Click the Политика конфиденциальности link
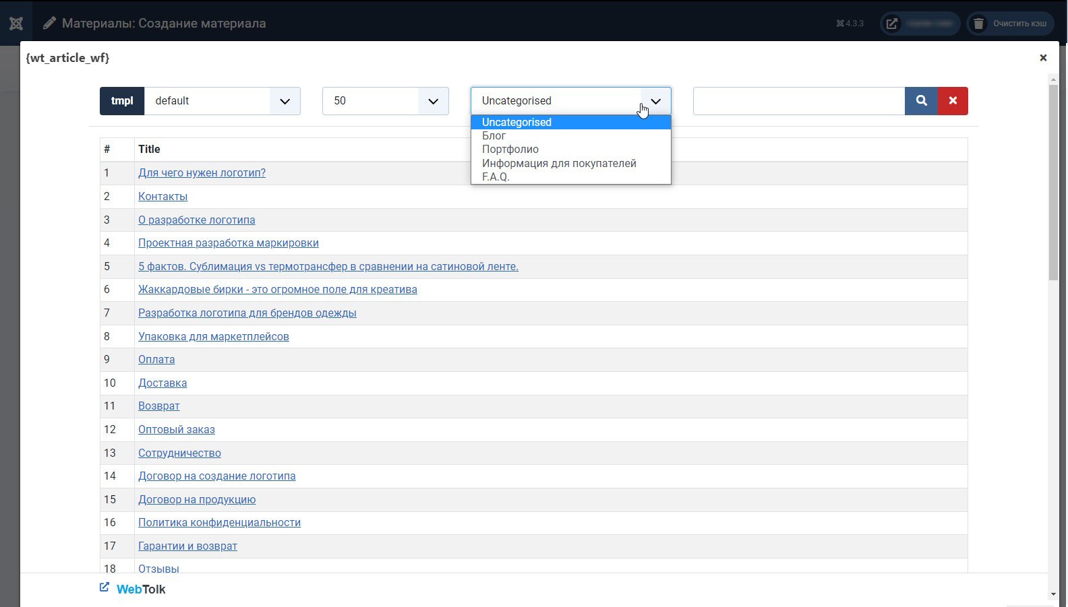 [x=219, y=523]
